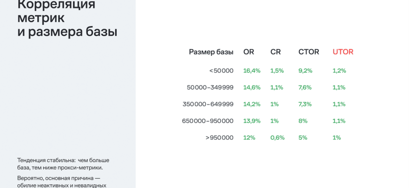Click the 14,2% OR value
Viewport: 409px width, 188px height.
point(252,104)
